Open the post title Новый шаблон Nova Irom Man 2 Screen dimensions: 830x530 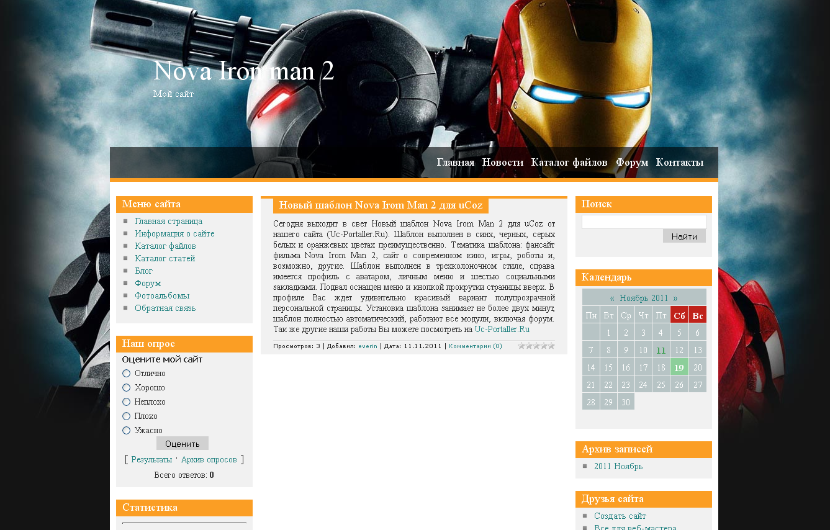click(381, 205)
